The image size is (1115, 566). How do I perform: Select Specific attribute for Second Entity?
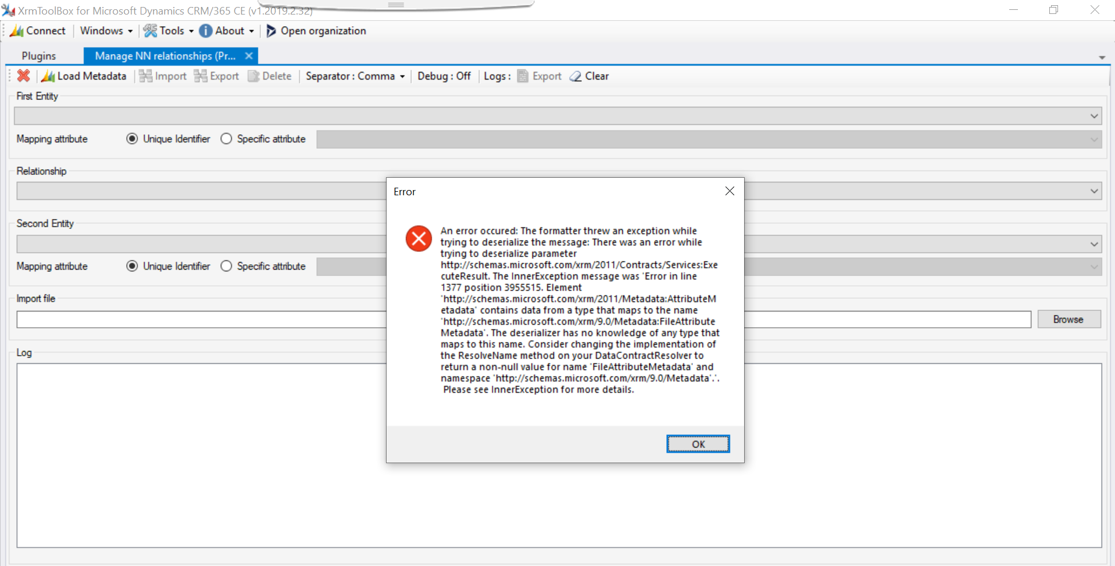click(x=263, y=266)
